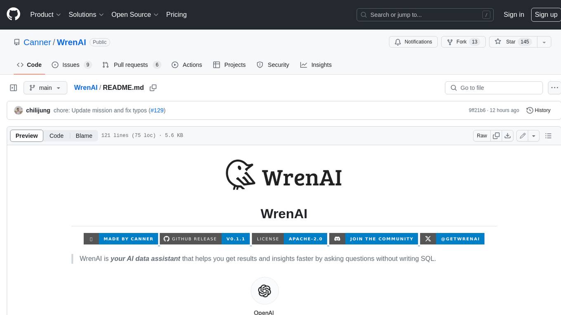Click the Sign up button
The image size is (561, 315).
point(546,14)
